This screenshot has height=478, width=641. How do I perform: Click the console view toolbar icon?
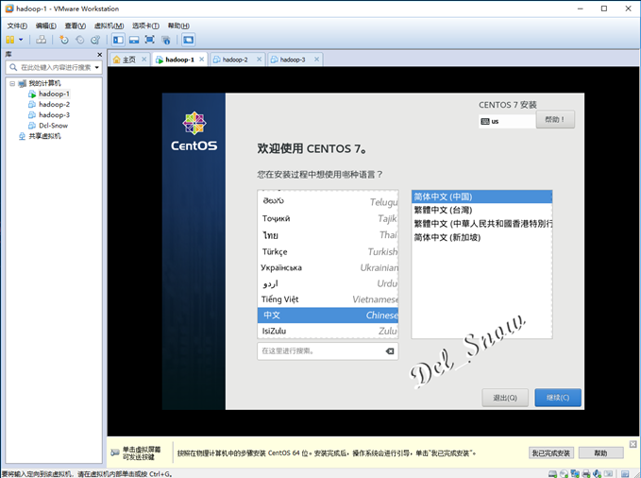188,40
